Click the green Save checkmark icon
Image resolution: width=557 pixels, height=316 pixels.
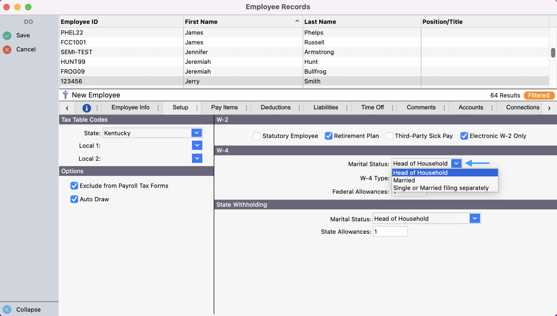[7, 36]
